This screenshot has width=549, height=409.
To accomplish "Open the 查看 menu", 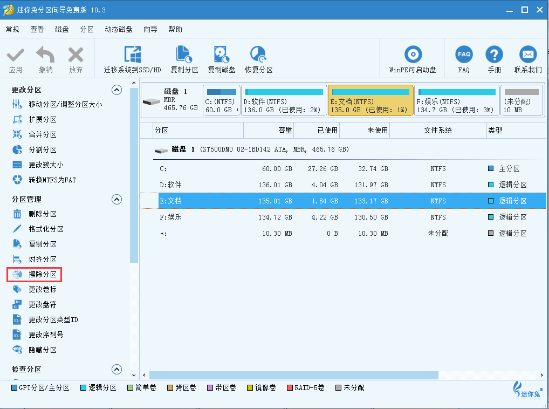I will click(x=37, y=30).
